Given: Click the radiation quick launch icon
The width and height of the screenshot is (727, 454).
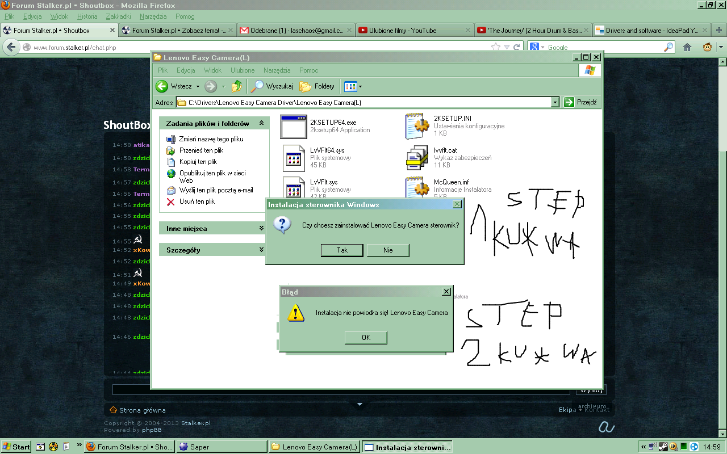Looking at the screenshot, I should point(53,447).
